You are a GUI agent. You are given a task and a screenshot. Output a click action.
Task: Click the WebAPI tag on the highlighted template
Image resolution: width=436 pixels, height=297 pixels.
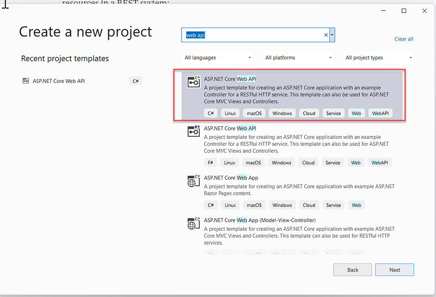380,113
